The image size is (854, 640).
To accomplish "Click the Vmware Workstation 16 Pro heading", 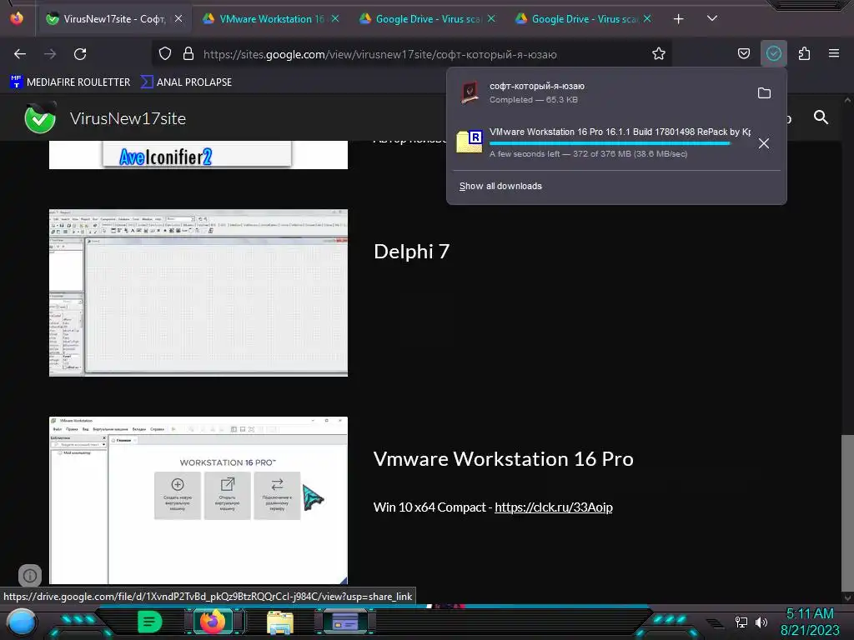I will pos(503,459).
